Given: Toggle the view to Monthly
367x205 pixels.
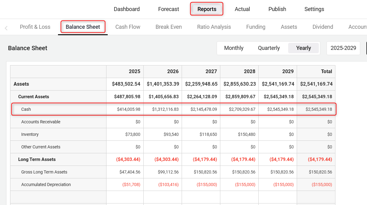Looking at the screenshot, I should [234, 48].
